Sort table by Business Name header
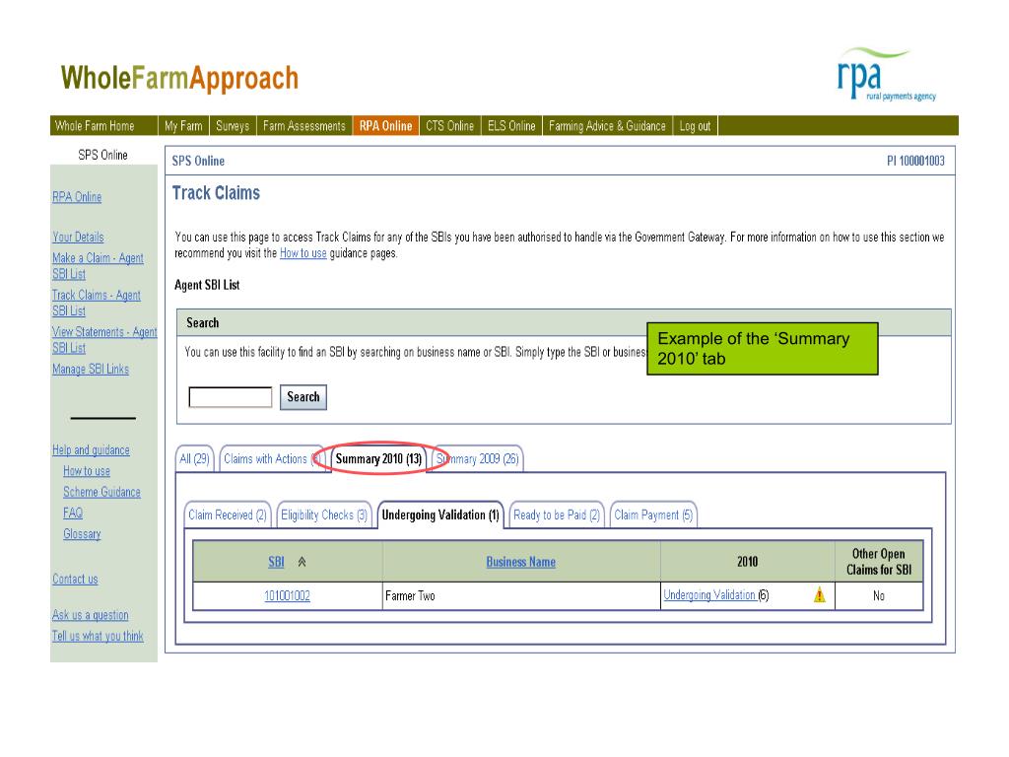This screenshot has width=1009, height=757. pyautogui.click(x=520, y=562)
